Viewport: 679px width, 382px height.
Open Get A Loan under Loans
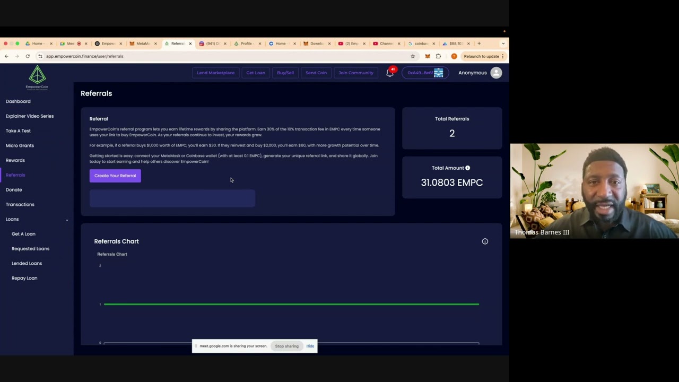pos(23,234)
